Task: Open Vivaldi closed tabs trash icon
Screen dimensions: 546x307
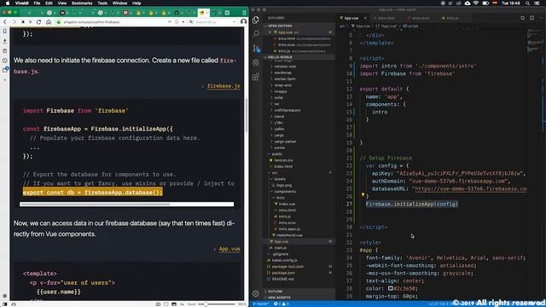Action: pos(245,13)
